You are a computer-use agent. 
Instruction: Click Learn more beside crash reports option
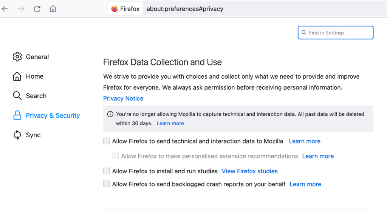(305, 184)
